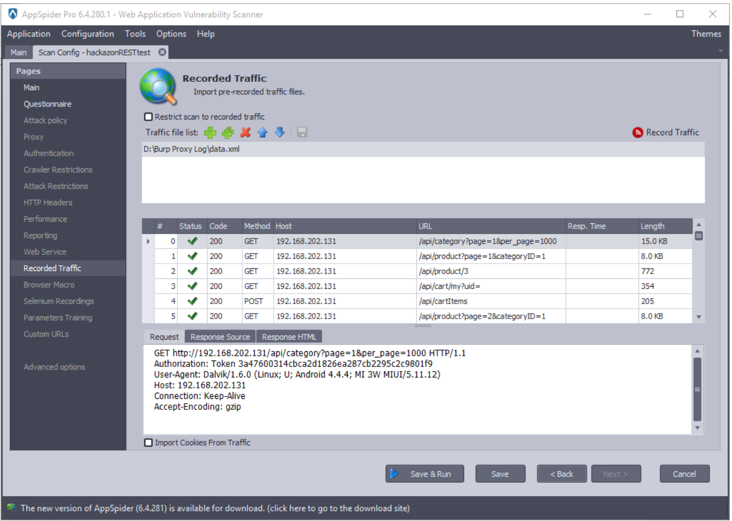The image size is (732, 521).
Task: Open the Help menu
Action: pyautogui.click(x=206, y=34)
